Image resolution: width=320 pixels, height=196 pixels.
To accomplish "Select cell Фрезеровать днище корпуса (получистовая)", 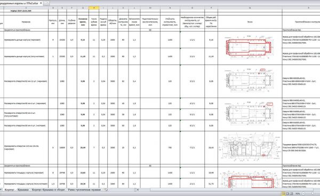I will pyautogui.click(x=26, y=57).
